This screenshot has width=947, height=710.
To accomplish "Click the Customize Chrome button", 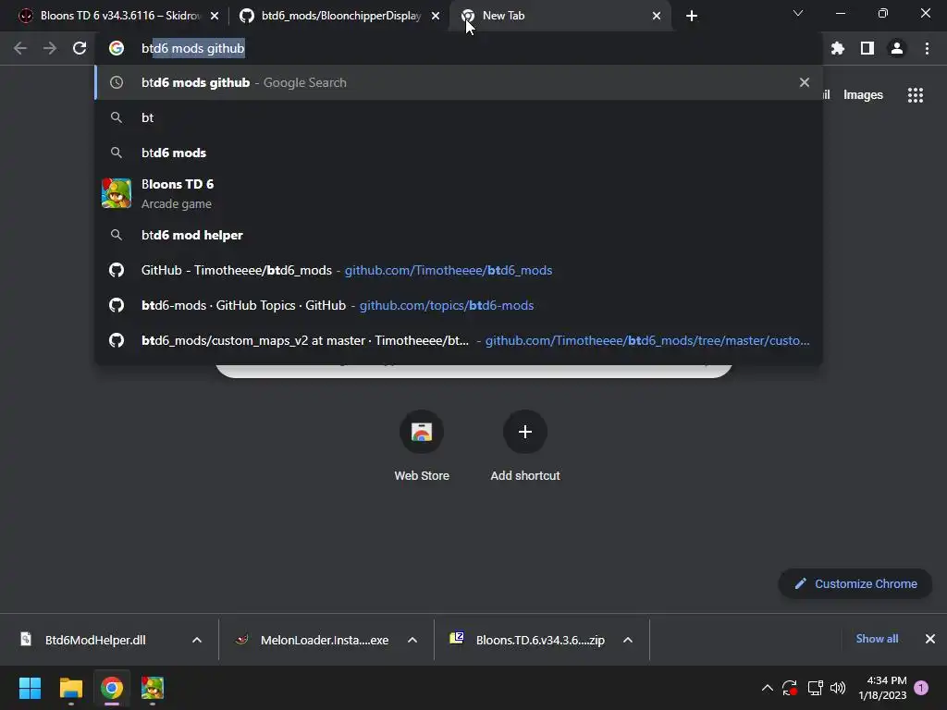I will [x=855, y=584].
